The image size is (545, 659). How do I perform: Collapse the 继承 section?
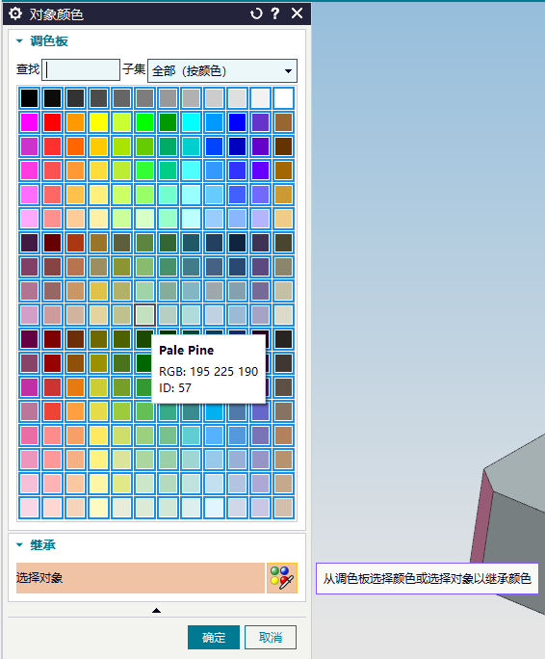[19, 545]
